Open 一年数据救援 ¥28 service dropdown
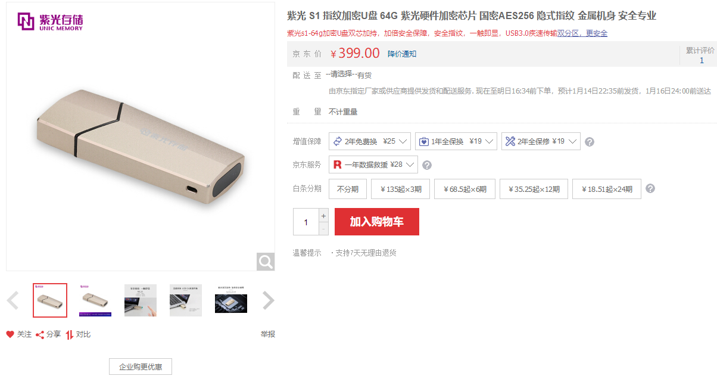This screenshot has height=385, width=717. tap(373, 164)
